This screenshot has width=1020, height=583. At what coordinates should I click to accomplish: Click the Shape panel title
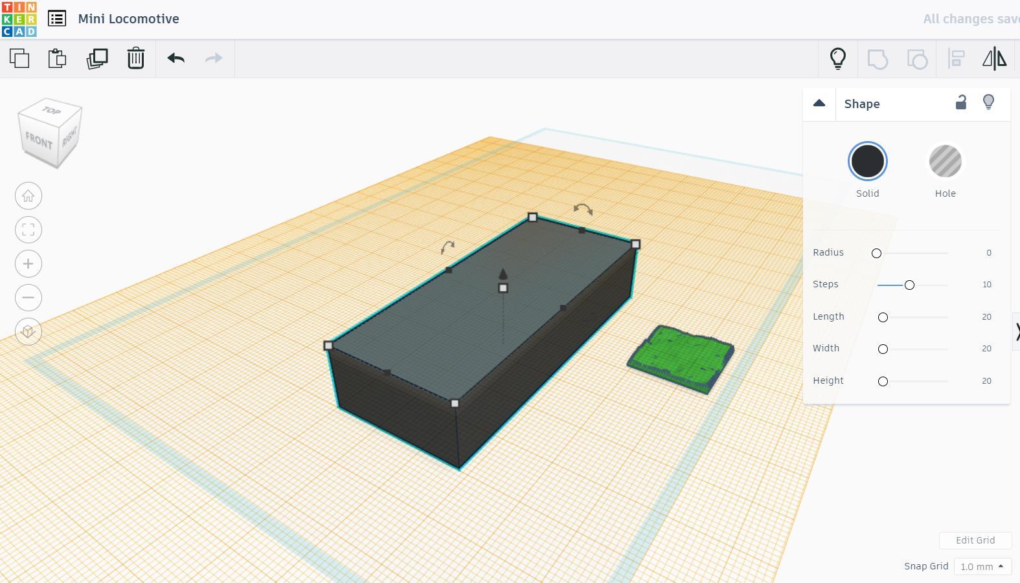862,104
